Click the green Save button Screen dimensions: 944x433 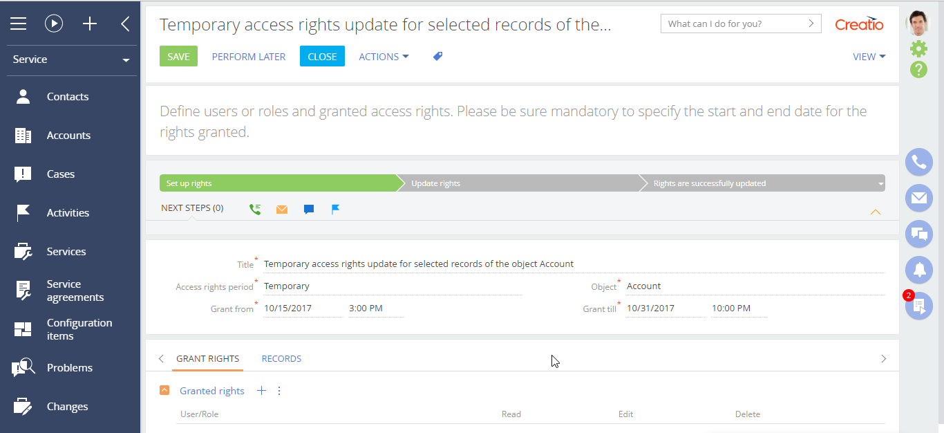(178, 57)
